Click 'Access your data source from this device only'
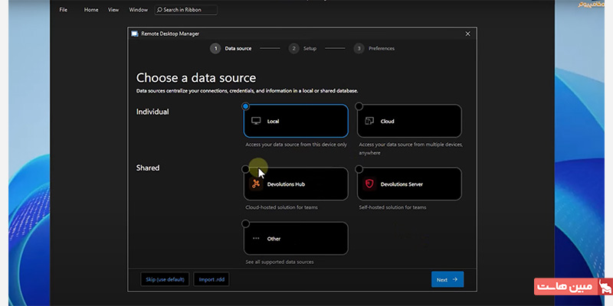 (296, 145)
